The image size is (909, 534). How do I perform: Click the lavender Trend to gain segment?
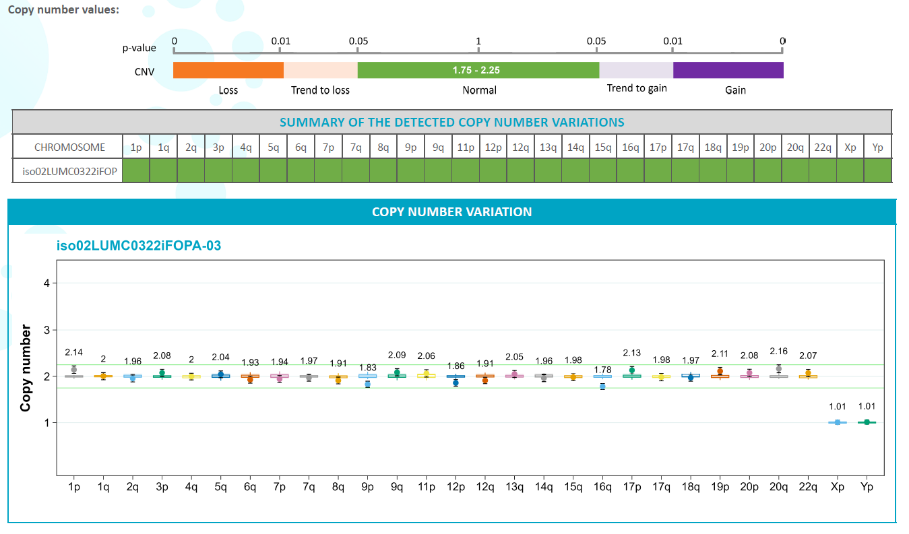click(636, 71)
